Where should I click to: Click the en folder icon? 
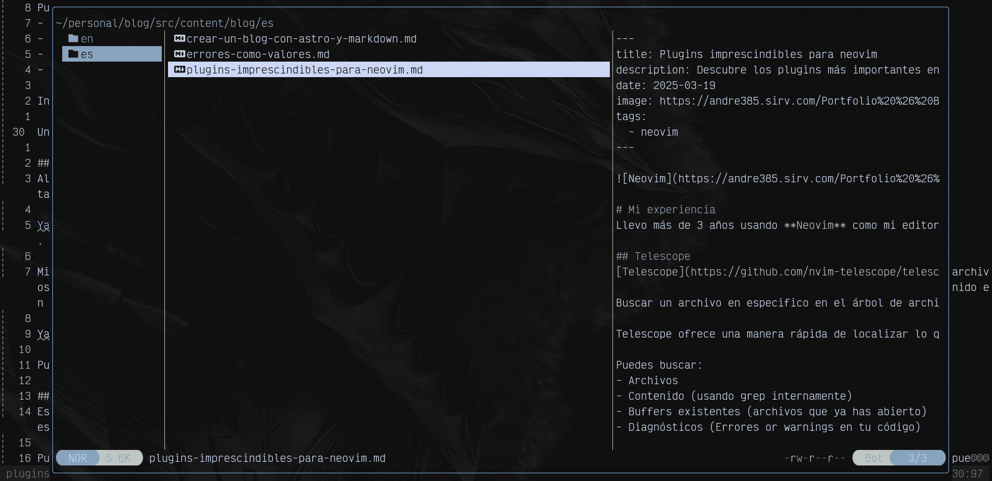pos(73,39)
